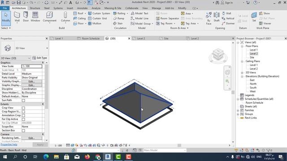Screen dimensions: 287x161
Task: Select Curtain Grid tool
Action: coord(97,18)
